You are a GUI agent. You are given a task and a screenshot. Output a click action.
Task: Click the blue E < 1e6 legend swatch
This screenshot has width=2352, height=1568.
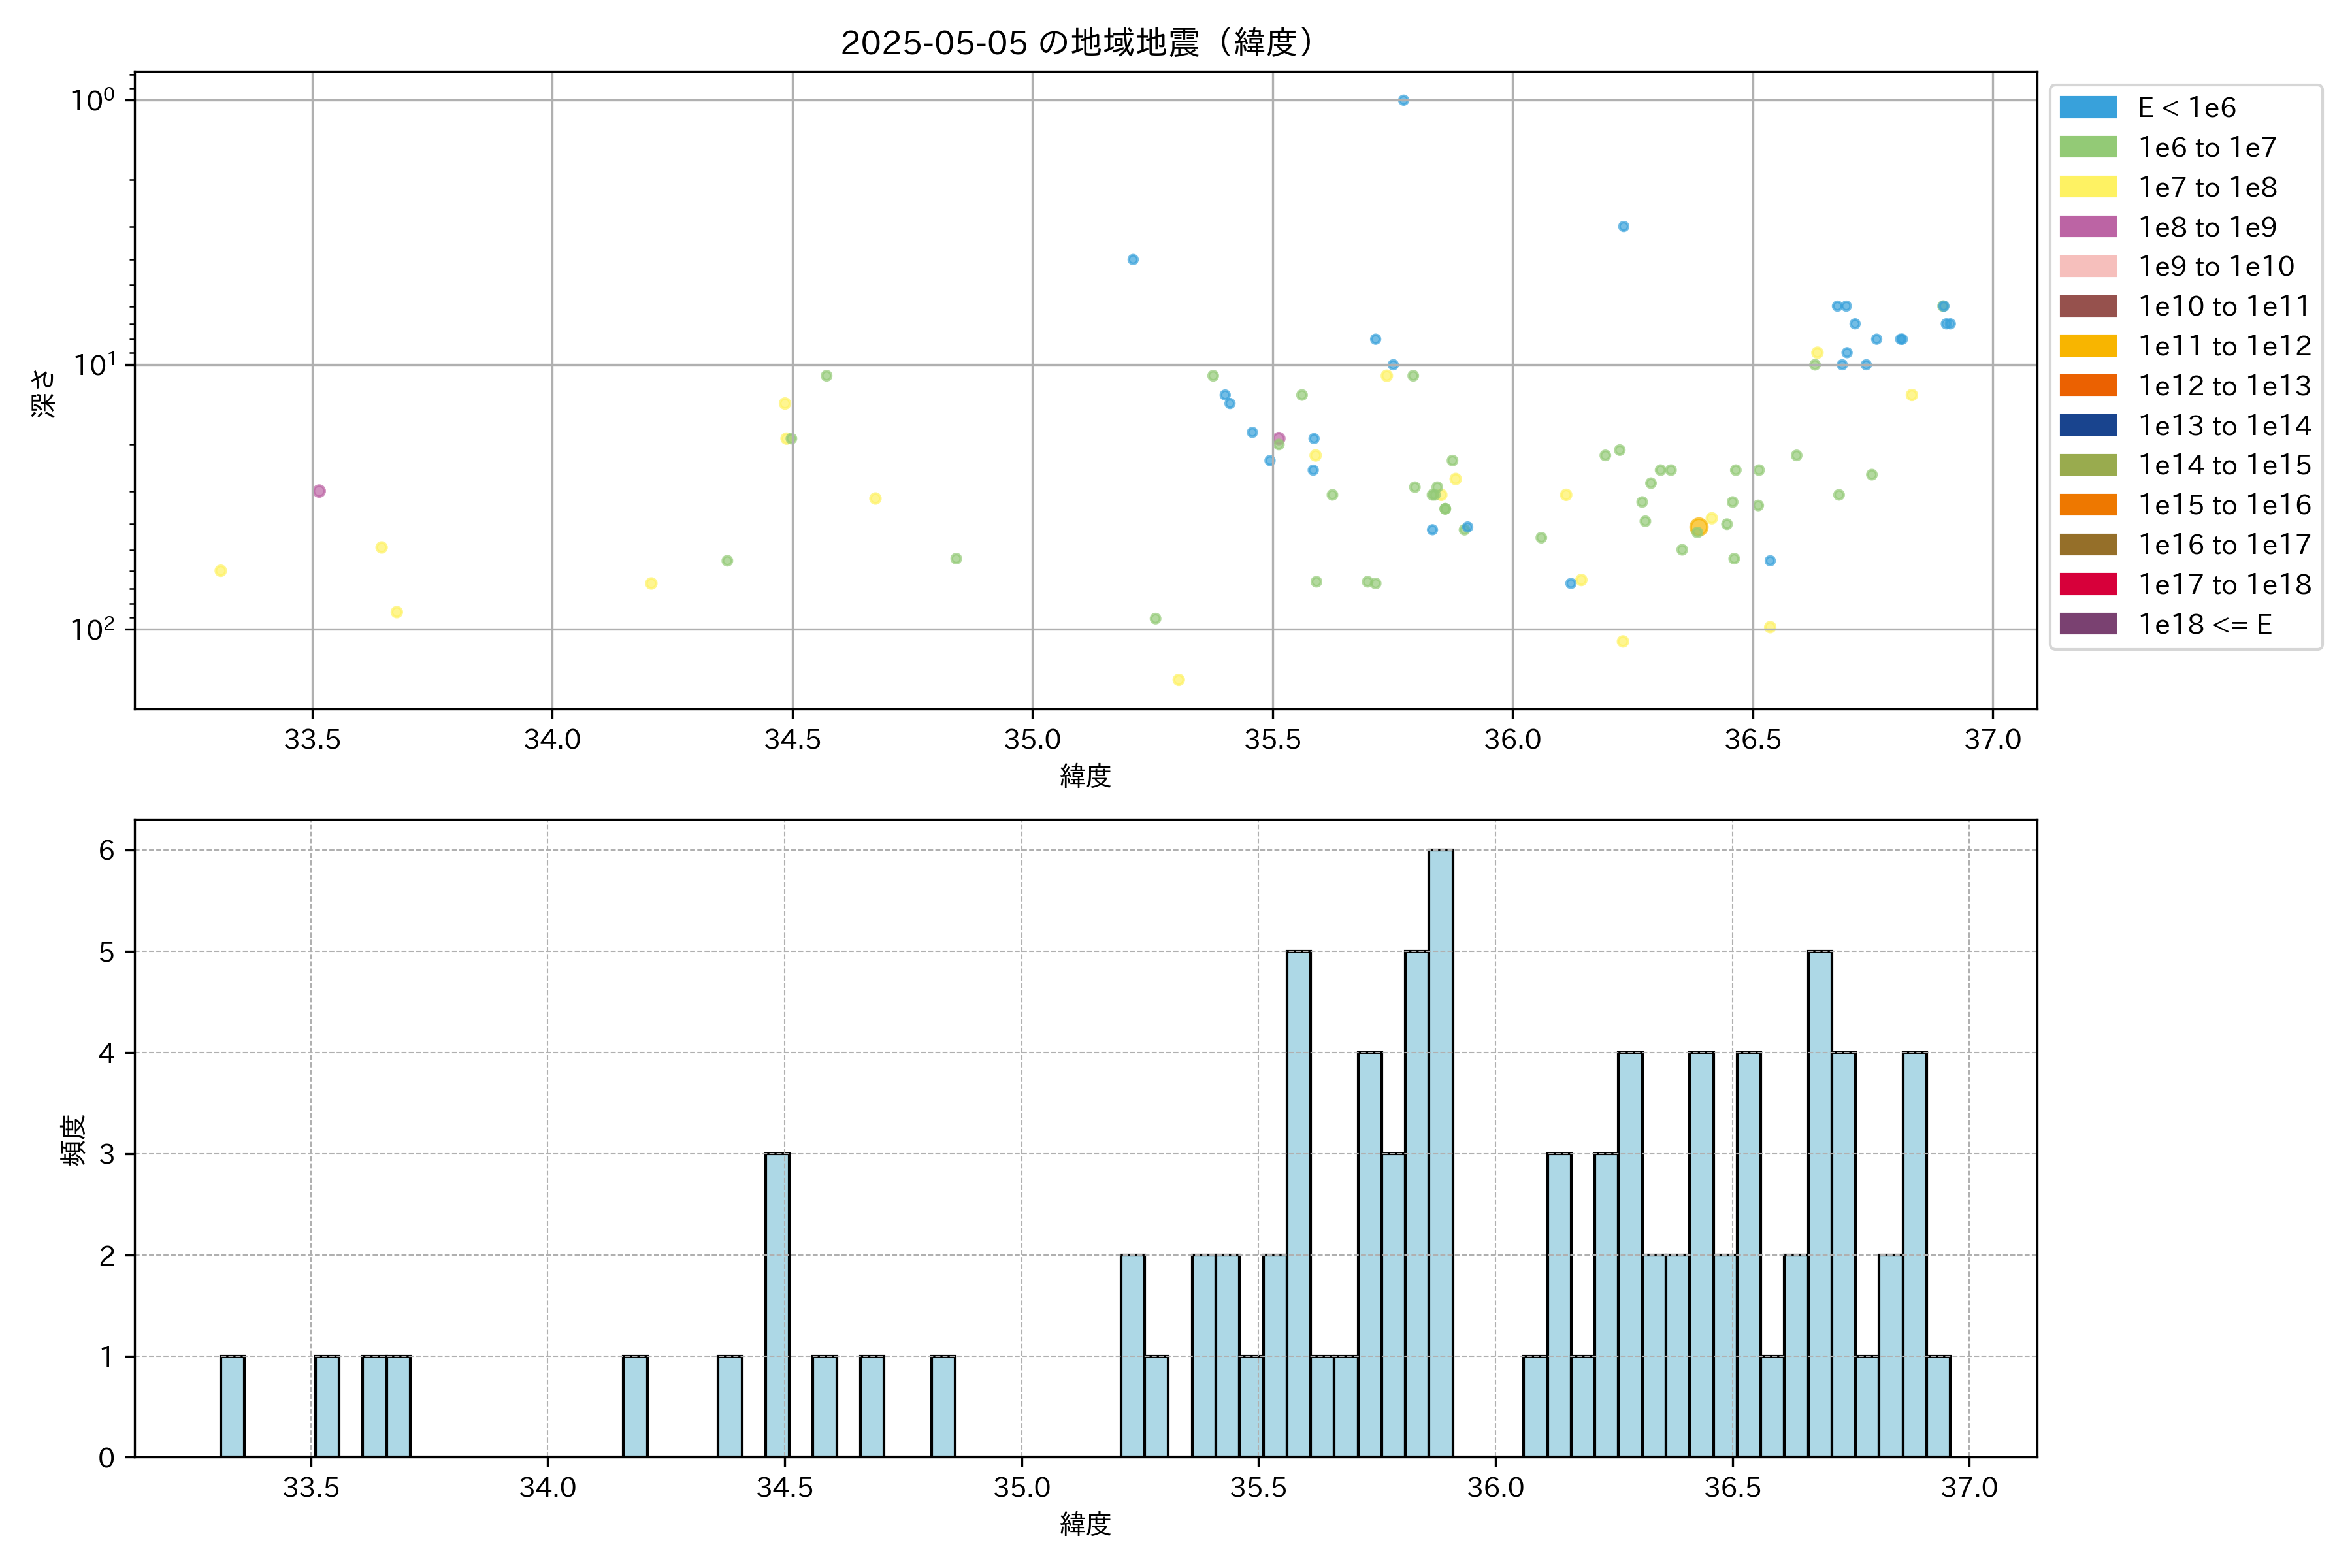point(2088,108)
